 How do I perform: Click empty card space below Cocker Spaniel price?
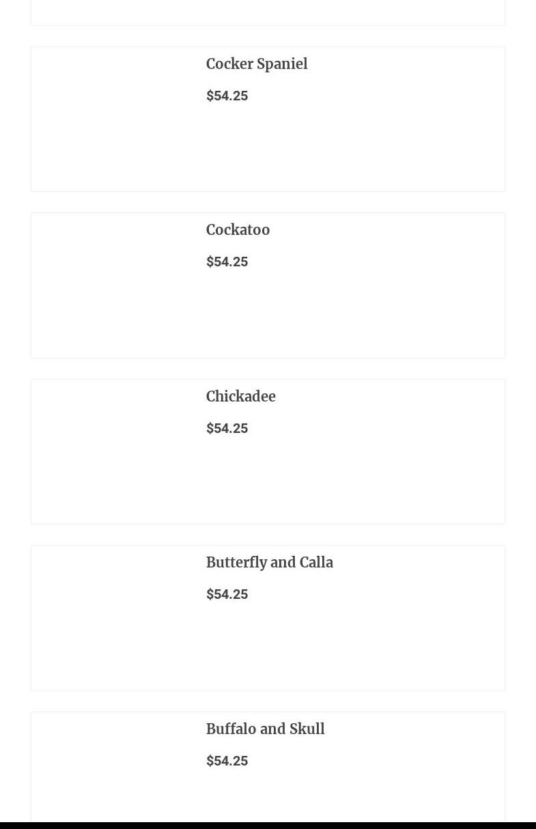(x=348, y=148)
